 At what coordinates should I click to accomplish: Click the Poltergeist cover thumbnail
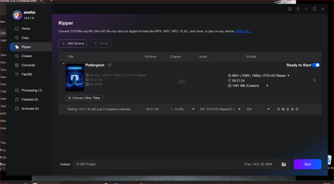(x=75, y=77)
